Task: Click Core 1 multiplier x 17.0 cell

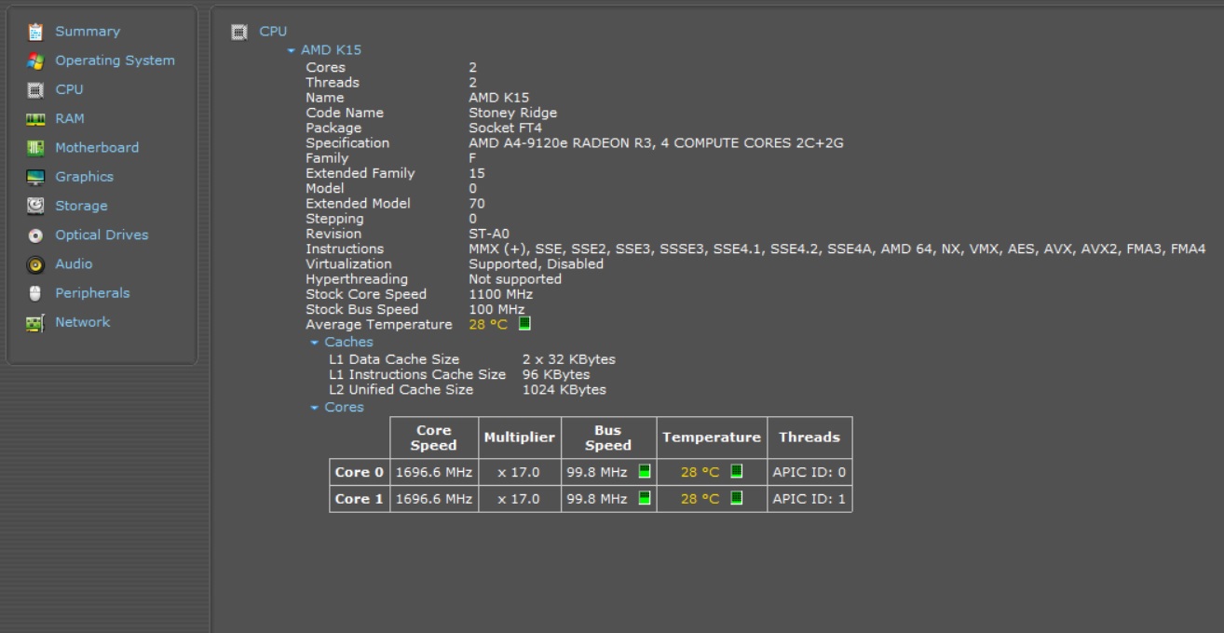Action: 519,499
